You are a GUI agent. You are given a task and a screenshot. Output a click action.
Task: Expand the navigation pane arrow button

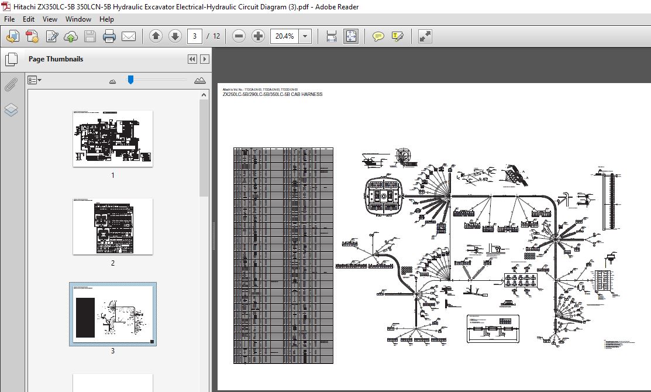pyautogui.click(x=204, y=59)
